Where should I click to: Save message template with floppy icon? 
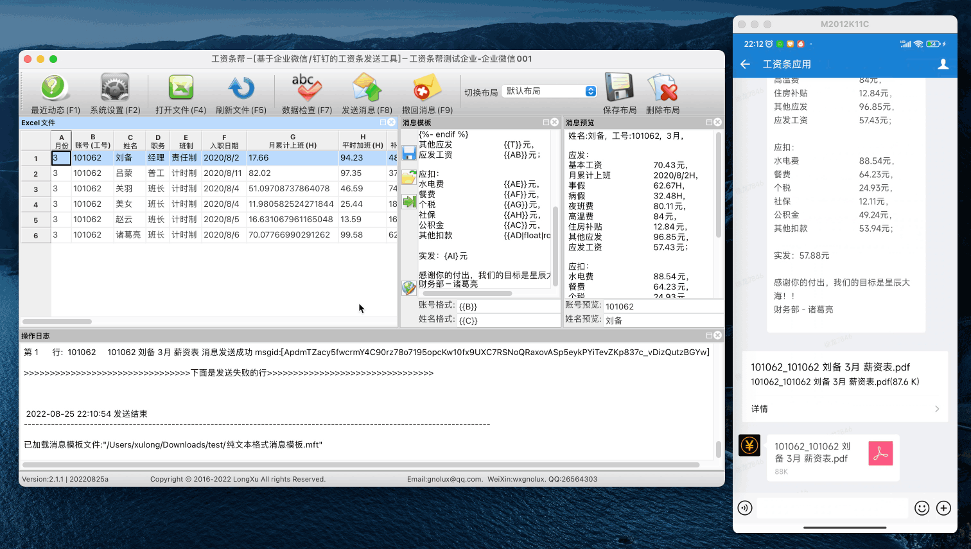click(409, 153)
